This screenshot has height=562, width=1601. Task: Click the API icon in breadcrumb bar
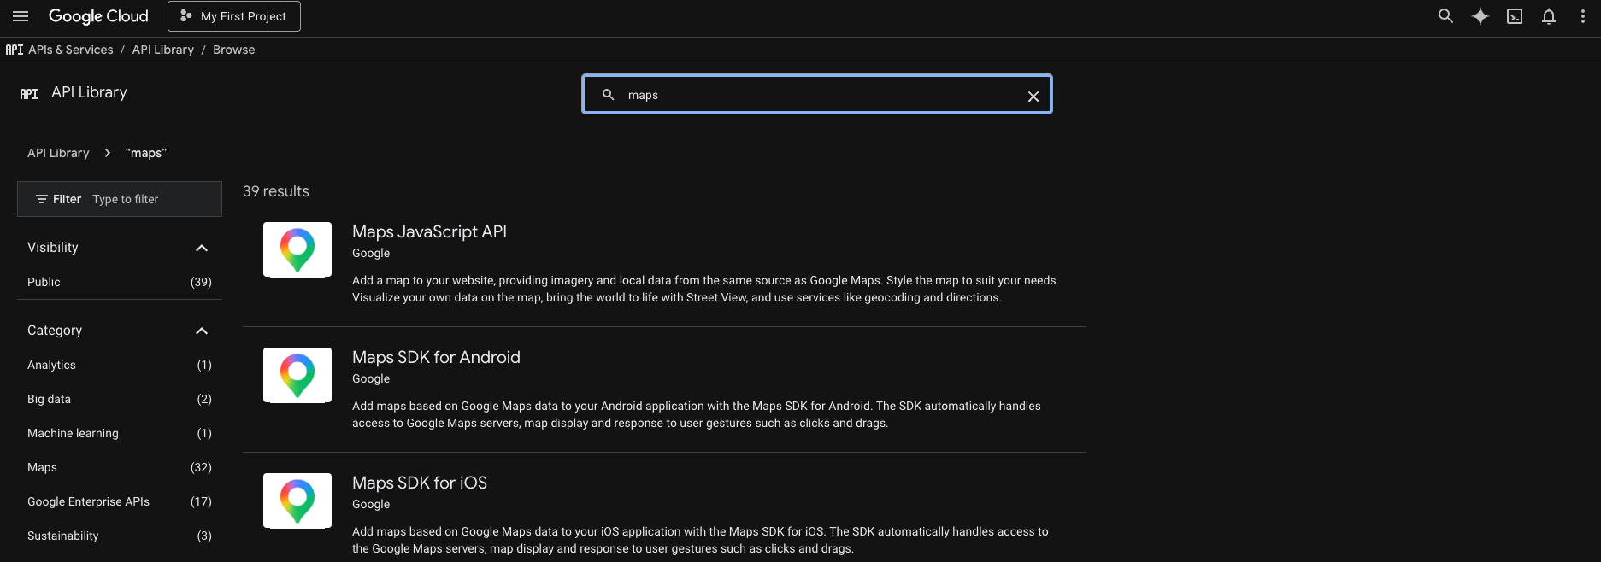click(x=15, y=50)
